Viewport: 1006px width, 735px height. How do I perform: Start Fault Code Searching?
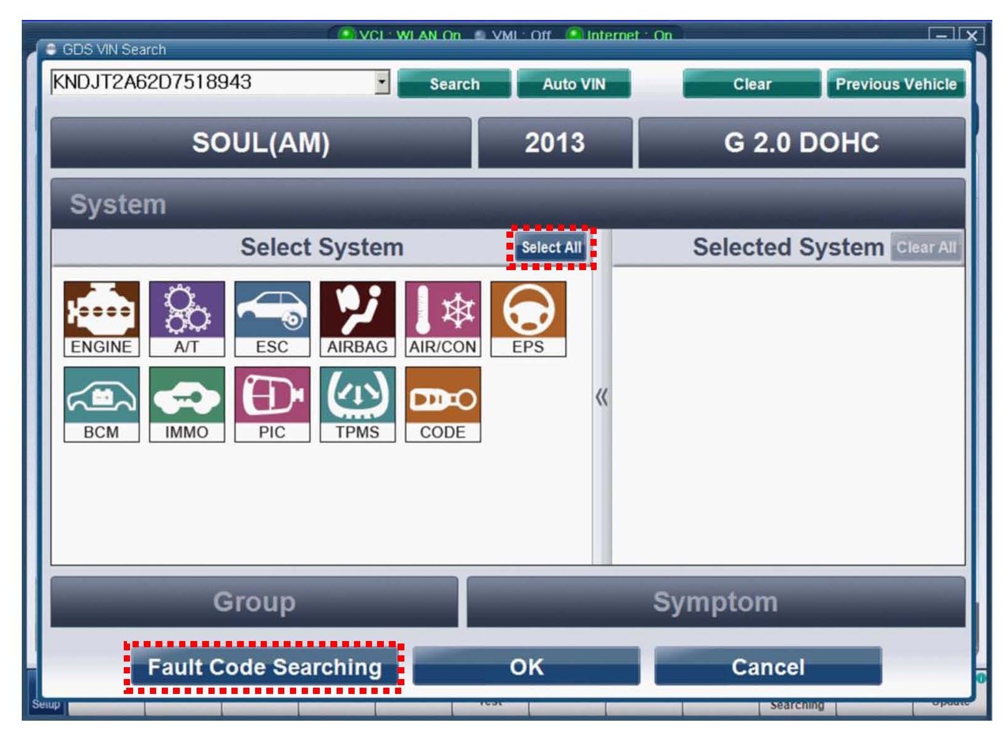(x=264, y=667)
